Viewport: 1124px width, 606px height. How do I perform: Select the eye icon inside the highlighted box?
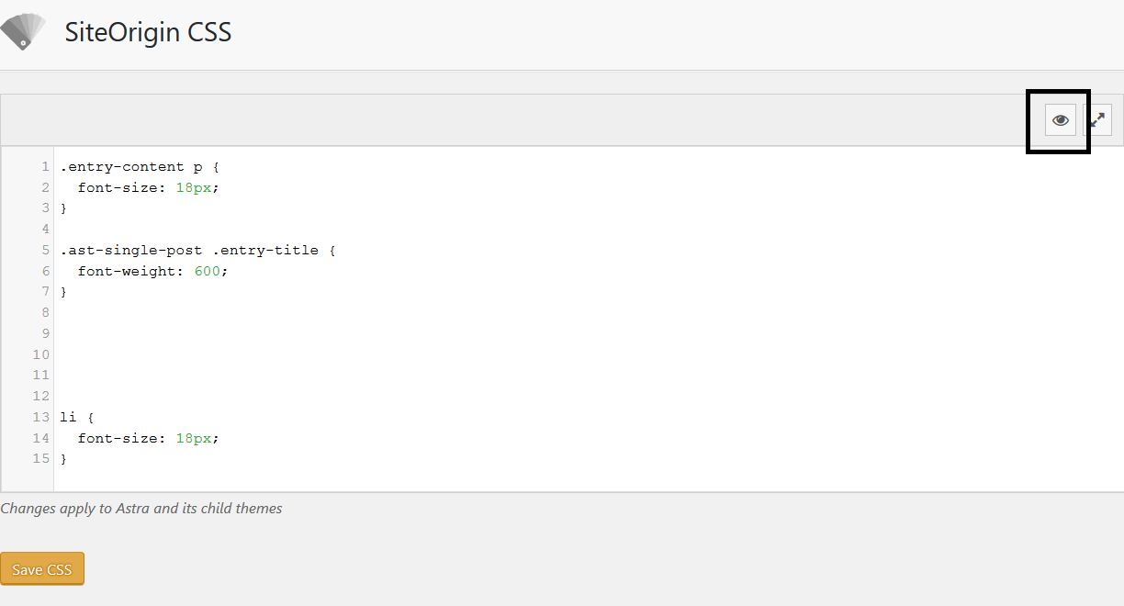pyautogui.click(x=1059, y=119)
